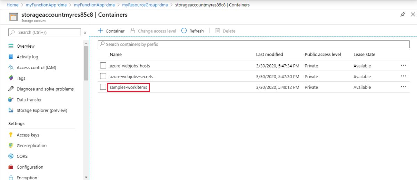Tick checkbox for samples-workitems
This screenshot has width=417, height=180.
point(103,87)
